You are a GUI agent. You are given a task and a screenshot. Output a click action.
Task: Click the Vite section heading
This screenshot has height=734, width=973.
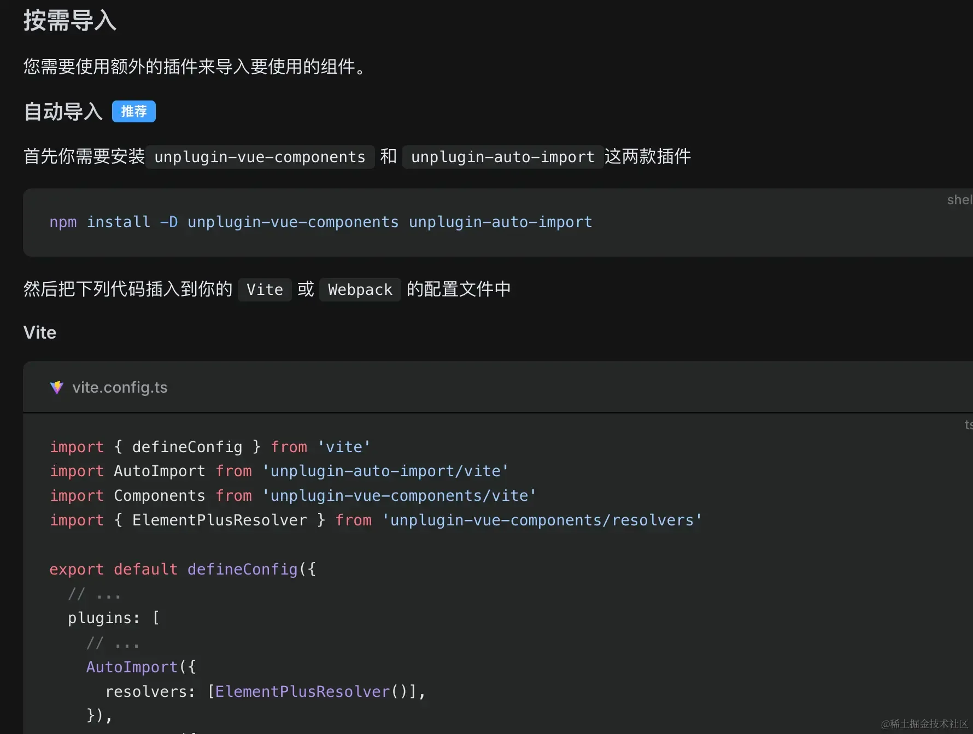click(x=40, y=333)
